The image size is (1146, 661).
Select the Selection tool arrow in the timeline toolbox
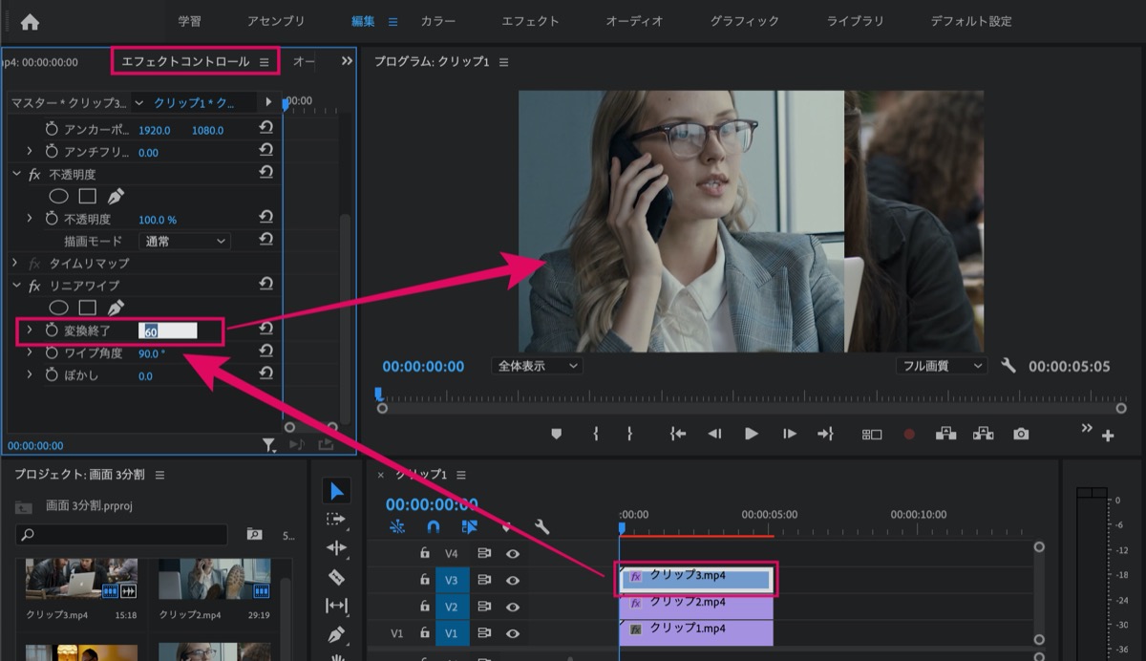point(336,491)
